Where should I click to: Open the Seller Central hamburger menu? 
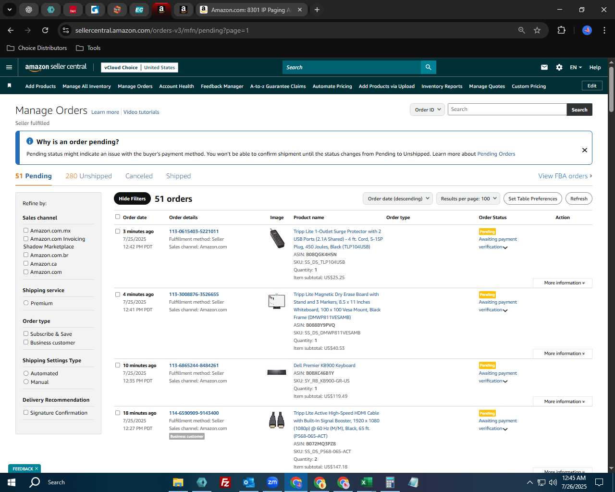pos(9,67)
